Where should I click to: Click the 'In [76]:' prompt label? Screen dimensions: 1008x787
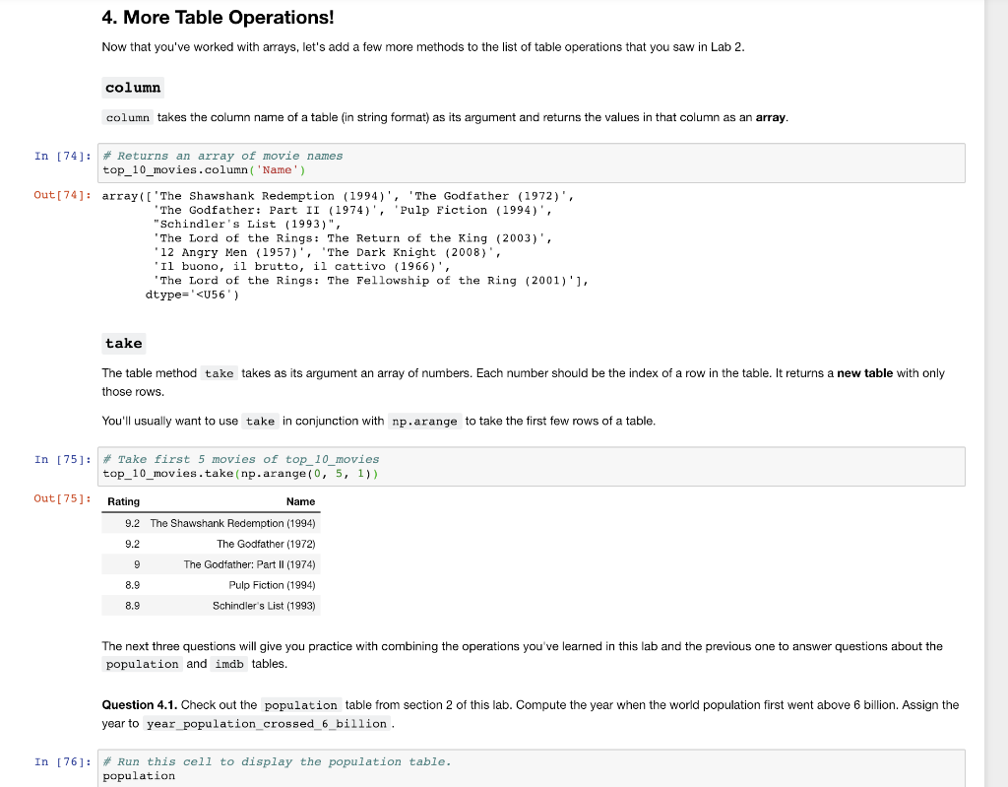tap(63, 762)
